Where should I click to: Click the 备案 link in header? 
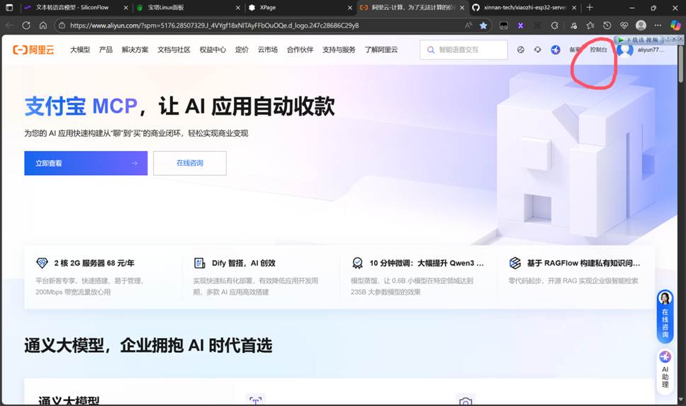click(575, 50)
